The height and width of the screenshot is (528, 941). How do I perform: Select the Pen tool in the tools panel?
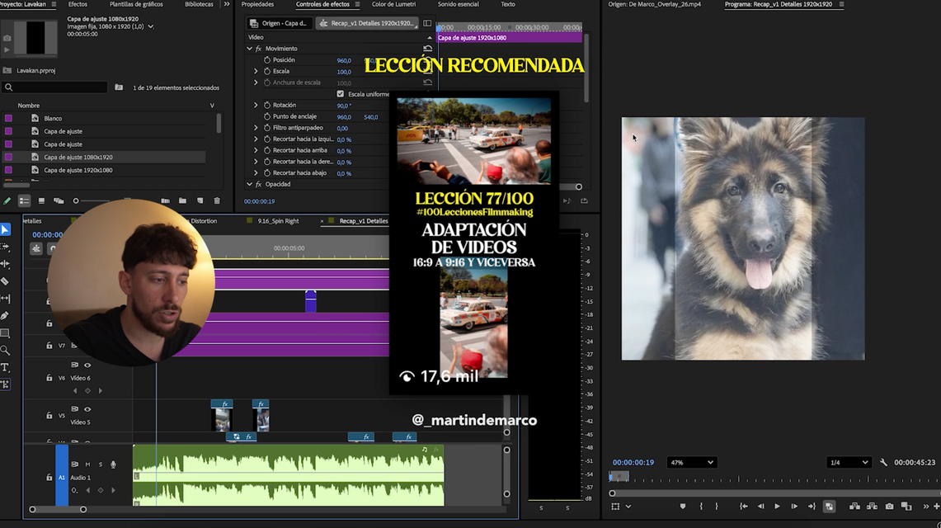[5, 316]
